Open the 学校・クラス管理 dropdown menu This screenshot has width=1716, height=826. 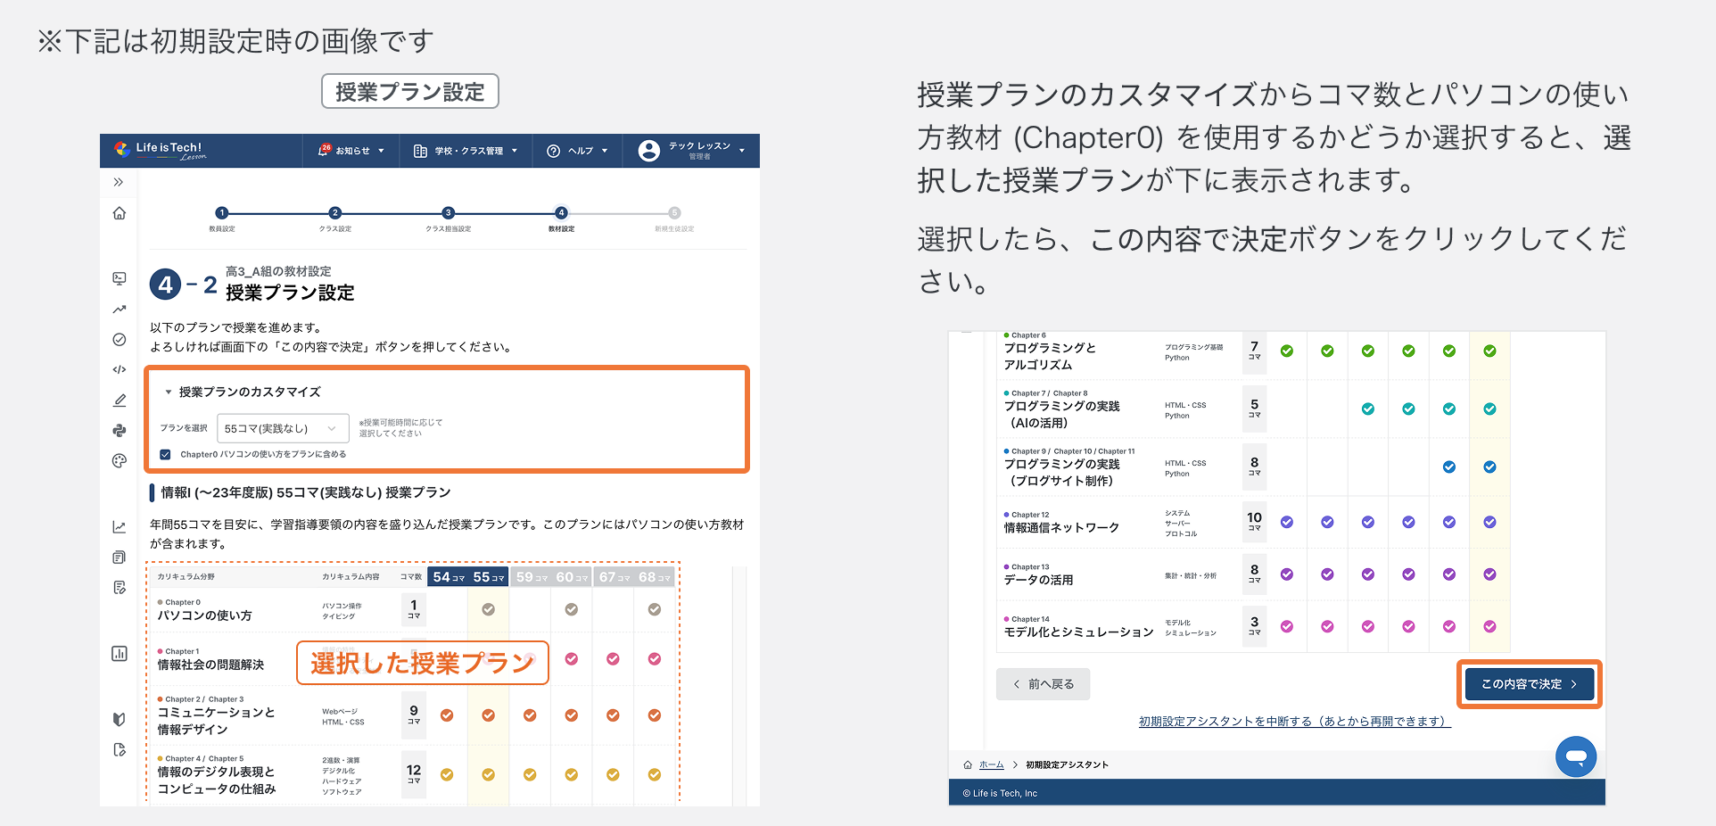tap(466, 151)
